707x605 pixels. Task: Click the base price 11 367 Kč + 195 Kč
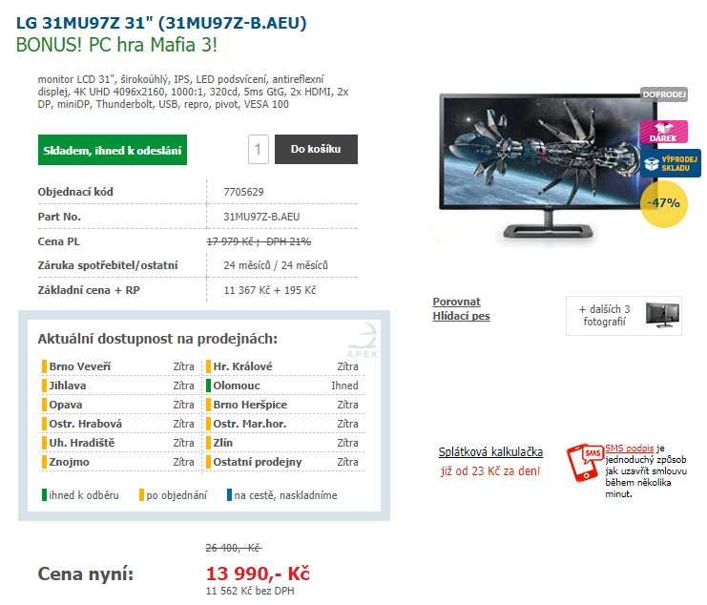(270, 290)
